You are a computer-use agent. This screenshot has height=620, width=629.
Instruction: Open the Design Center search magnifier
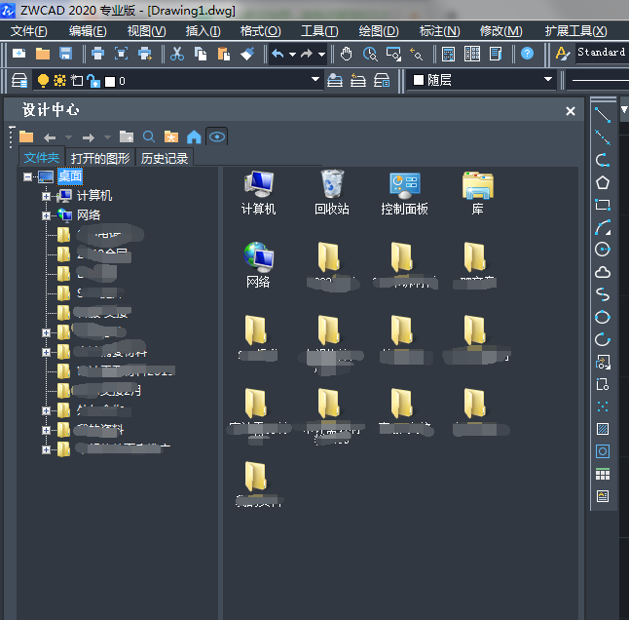[x=149, y=136]
